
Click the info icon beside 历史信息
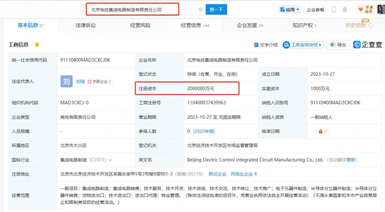click(x=371, y=26)
